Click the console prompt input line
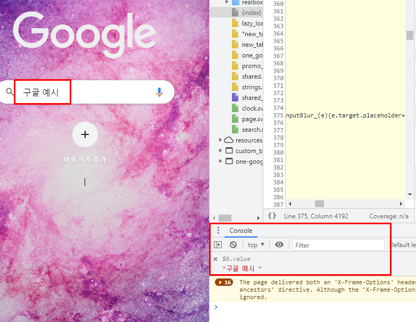Viewport: 416px width, 322px height. [x=315, y=307]
